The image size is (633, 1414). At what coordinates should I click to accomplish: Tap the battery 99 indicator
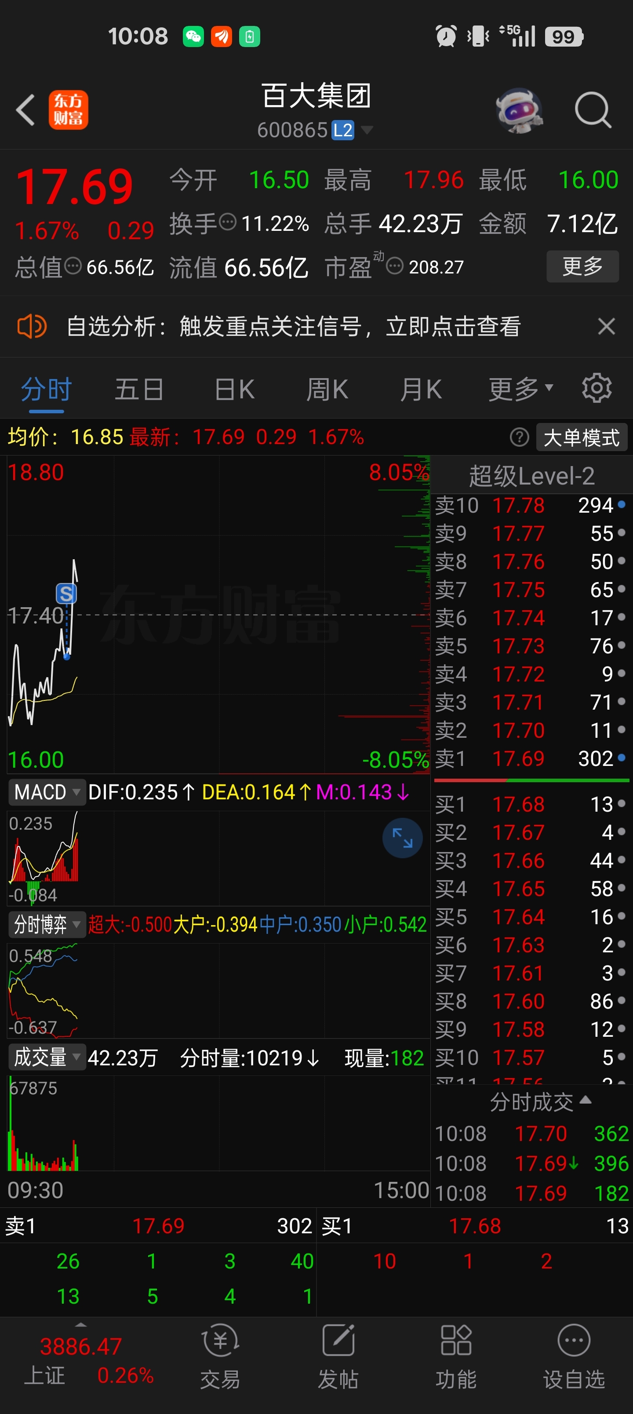(564, 37)
